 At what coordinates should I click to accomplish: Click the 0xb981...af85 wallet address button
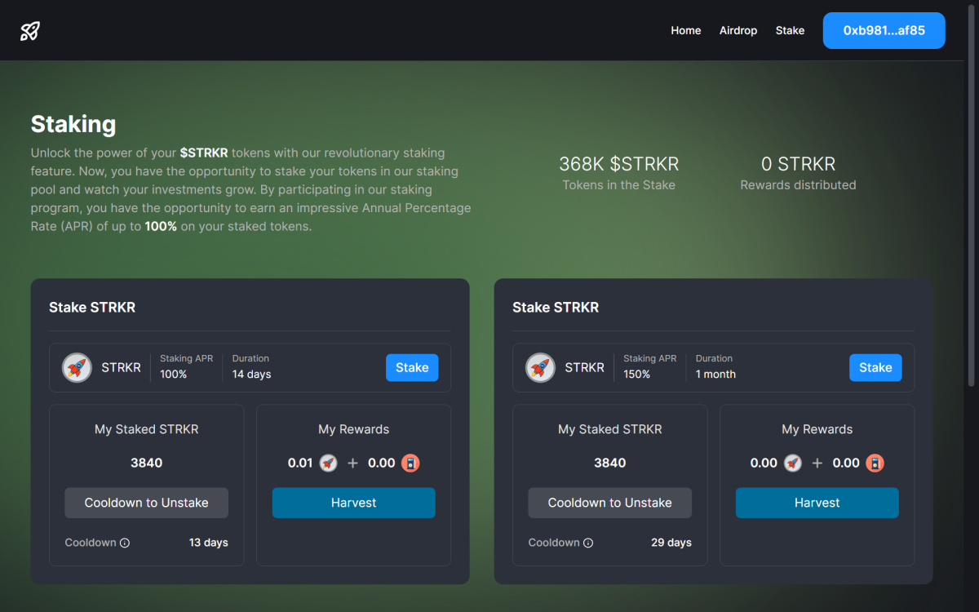884,30
